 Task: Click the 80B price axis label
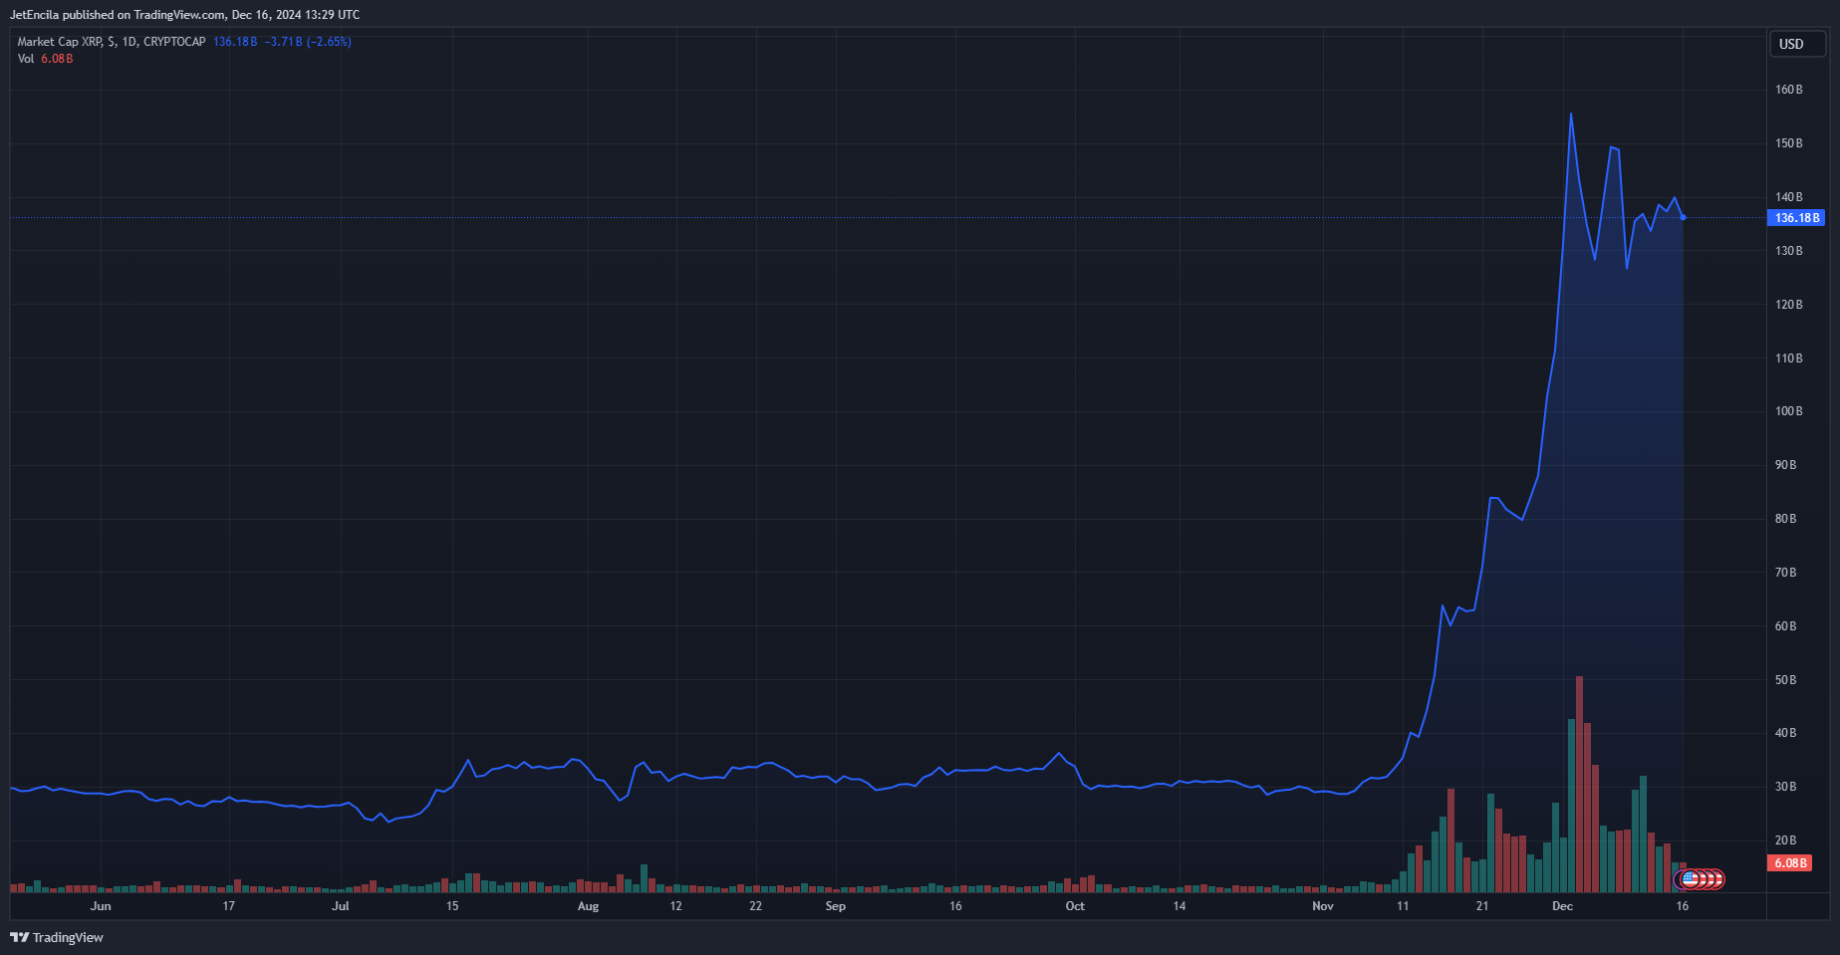click(1786, 519)
